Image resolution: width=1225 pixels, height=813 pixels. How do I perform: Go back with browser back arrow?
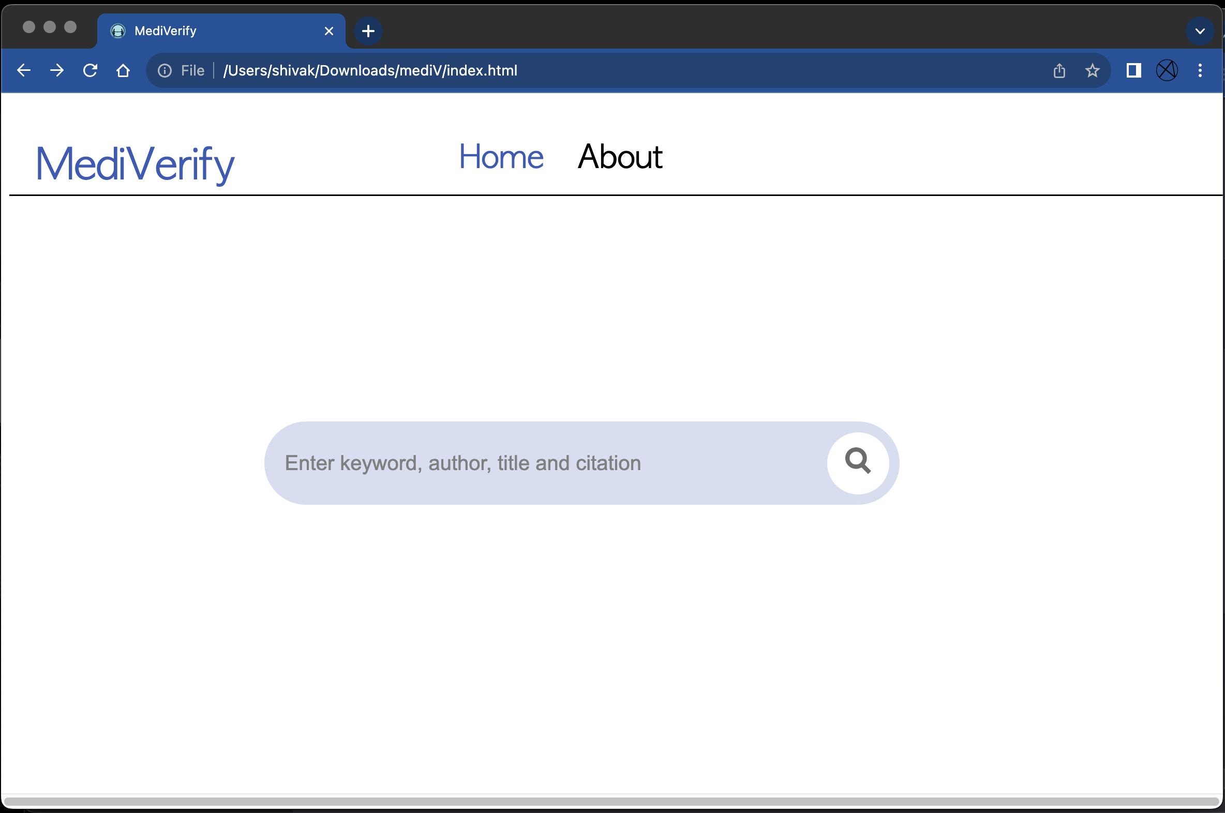click(x=24, y=70)
